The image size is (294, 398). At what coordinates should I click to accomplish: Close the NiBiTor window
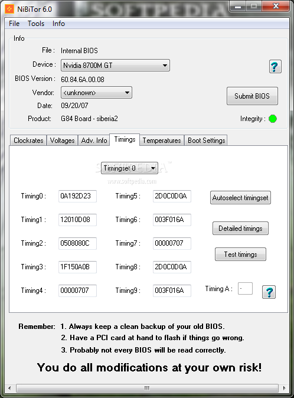click(x=276, y=6)
